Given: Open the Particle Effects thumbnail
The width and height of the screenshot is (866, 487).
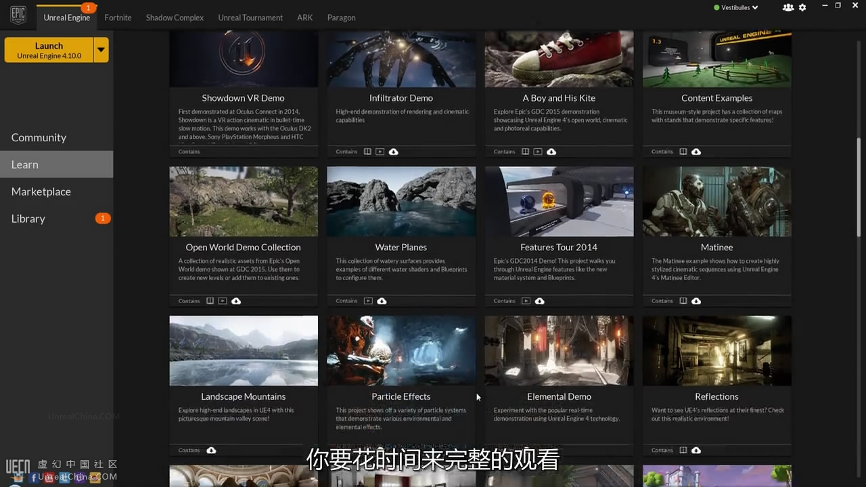Looking at the screenshot, I should point(401,351).
